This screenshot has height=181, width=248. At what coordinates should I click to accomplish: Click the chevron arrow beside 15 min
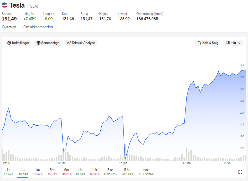tap(239, 43)
